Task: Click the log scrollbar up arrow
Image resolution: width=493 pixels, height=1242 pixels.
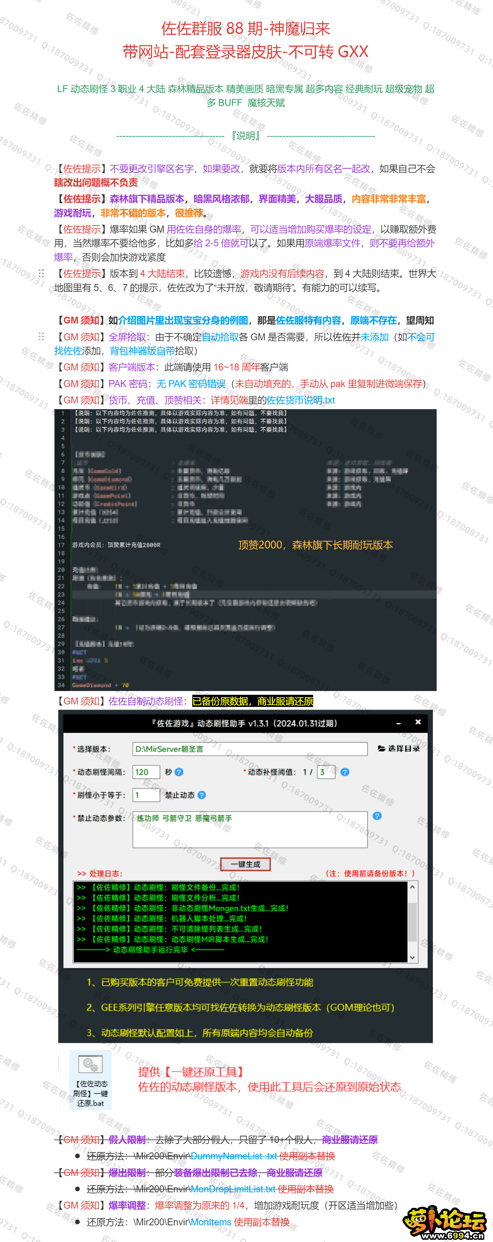Action: pos(412,887)
